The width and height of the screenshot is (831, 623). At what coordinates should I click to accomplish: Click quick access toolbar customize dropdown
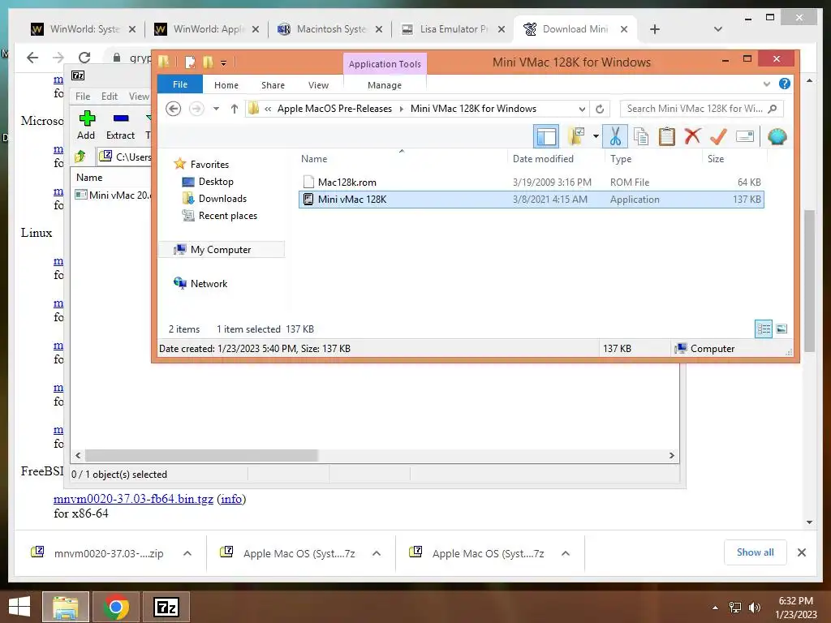(x=224, y=63)
